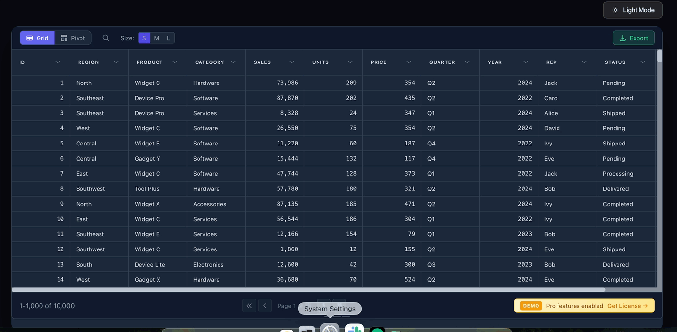
Task: Click the sun icon beside Light Mode
Action: 615,10
